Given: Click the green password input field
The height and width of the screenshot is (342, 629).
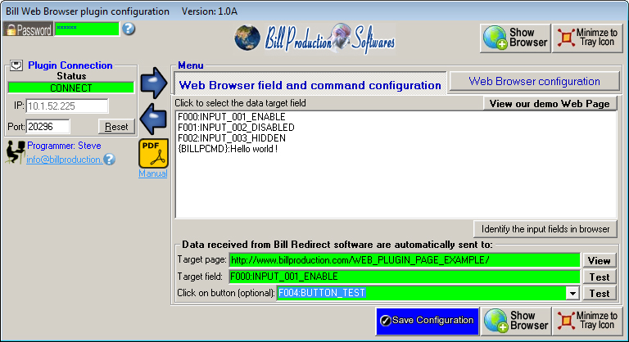Looking at the screenshot, I should (87, 29).
